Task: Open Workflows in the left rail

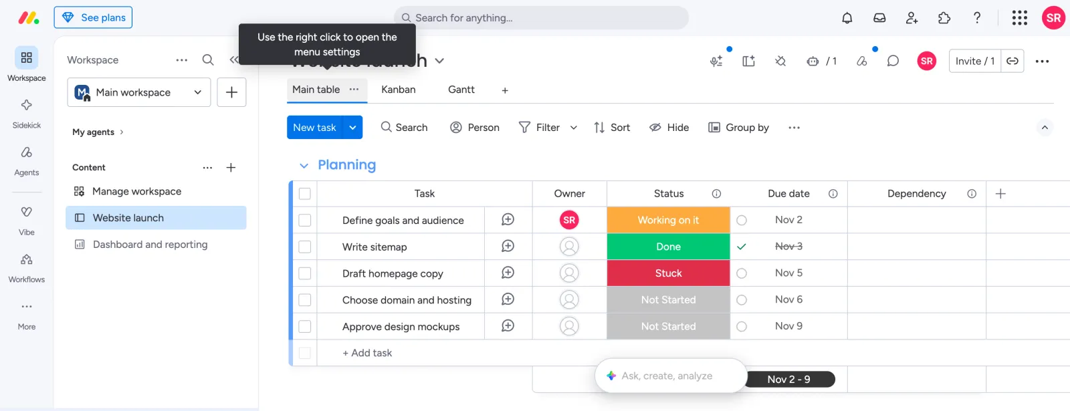Action: 27,267
